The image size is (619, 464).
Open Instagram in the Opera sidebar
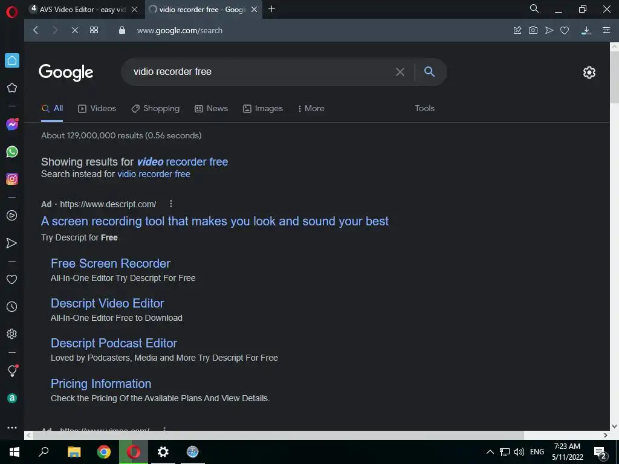[x=12, y=179]
